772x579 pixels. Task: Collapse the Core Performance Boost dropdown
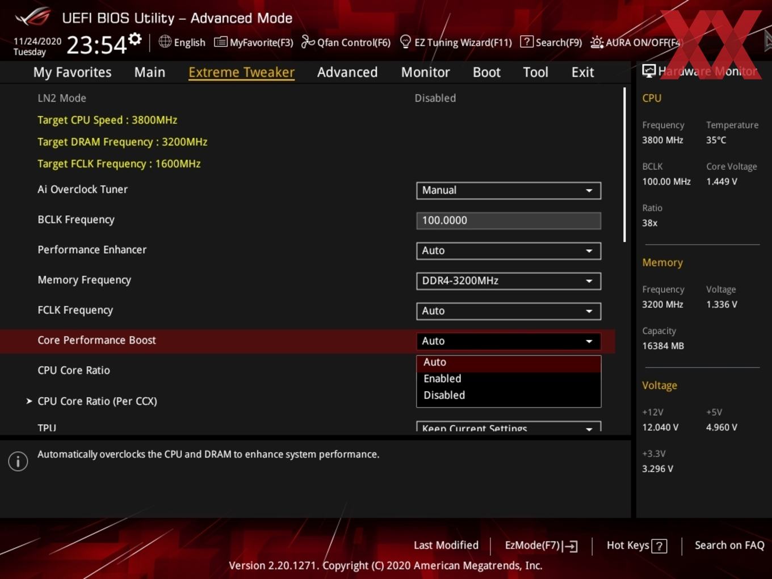point(509,341)
